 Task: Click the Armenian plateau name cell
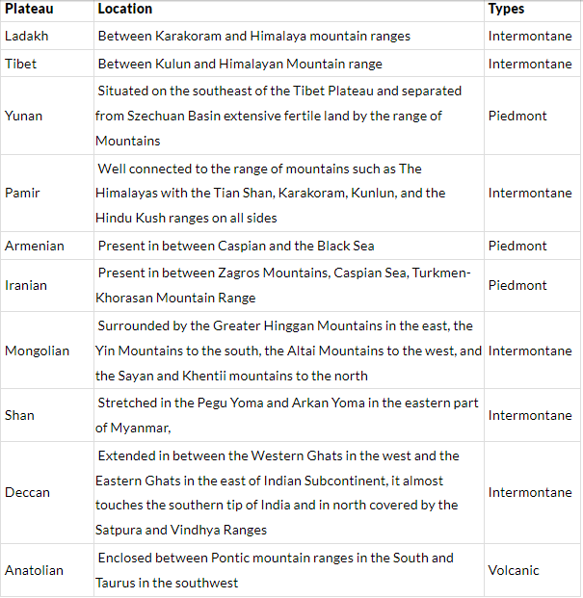click(35, 246)
